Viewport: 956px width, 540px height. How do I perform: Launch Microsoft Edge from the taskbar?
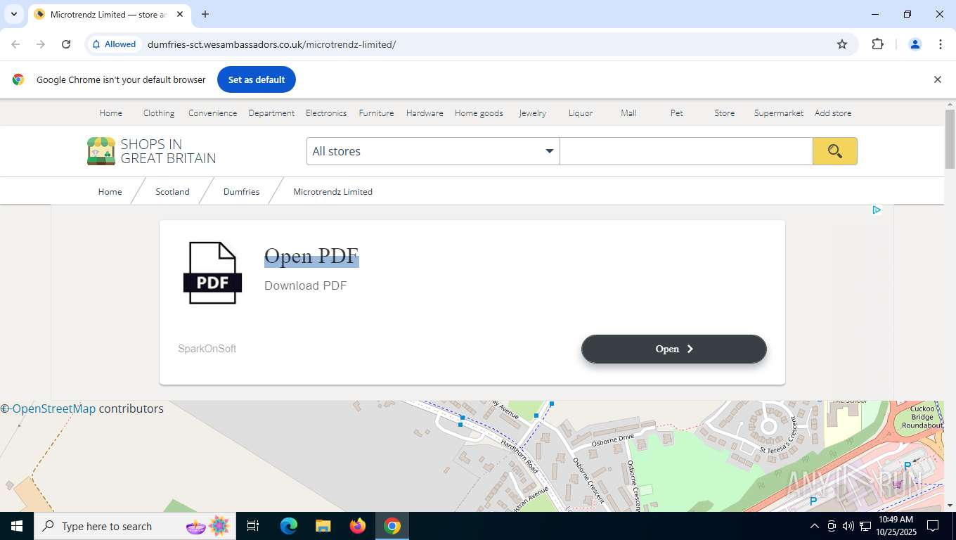click(x=288, y=526)
